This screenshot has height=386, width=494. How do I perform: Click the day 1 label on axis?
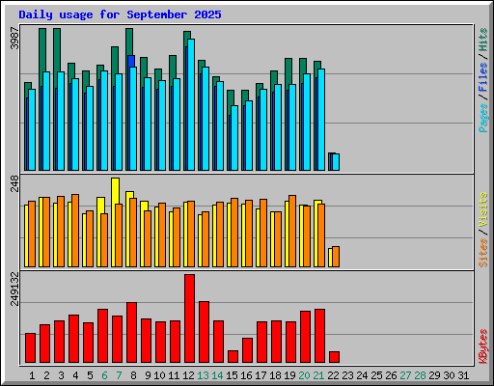(32, 375)
